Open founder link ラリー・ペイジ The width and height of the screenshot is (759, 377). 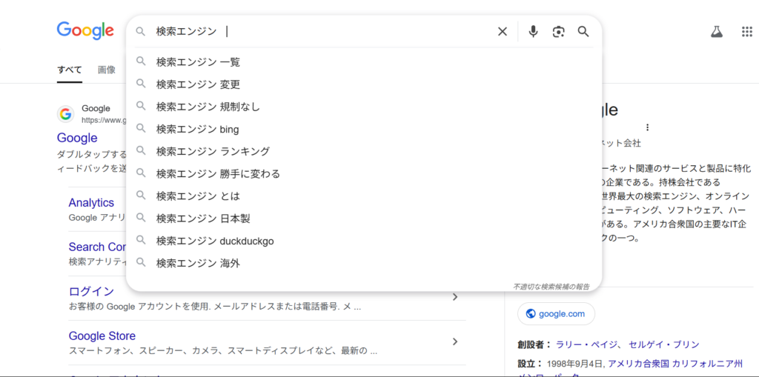point(588,344)
